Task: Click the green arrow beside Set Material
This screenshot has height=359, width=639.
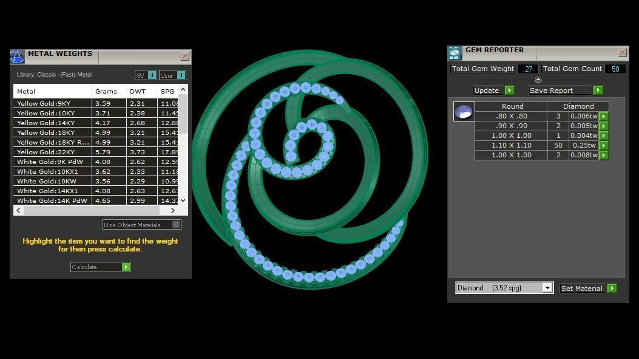Action: 612,288
